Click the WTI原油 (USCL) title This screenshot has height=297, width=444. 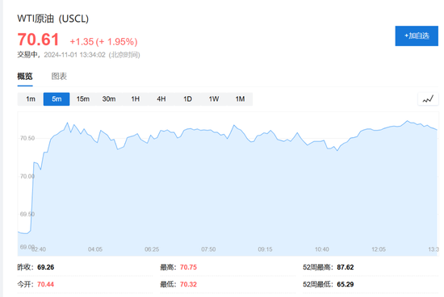click(53, 19)
